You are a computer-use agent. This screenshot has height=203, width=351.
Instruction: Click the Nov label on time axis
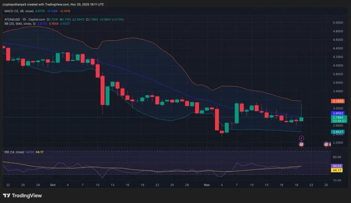pyautogui.click(x=207, y=185)
